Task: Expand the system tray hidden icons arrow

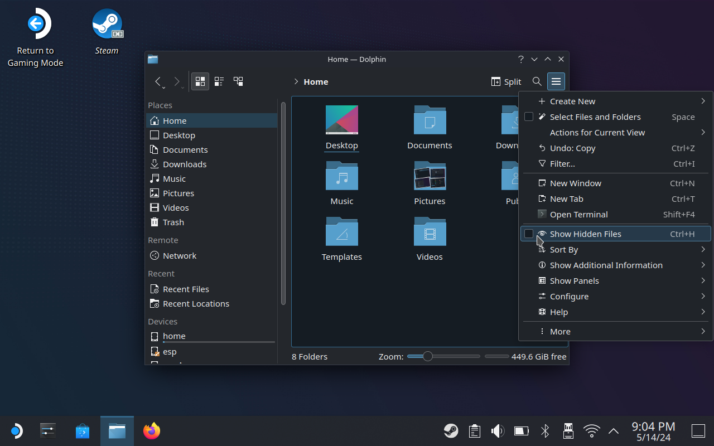Action: (614, 431)
